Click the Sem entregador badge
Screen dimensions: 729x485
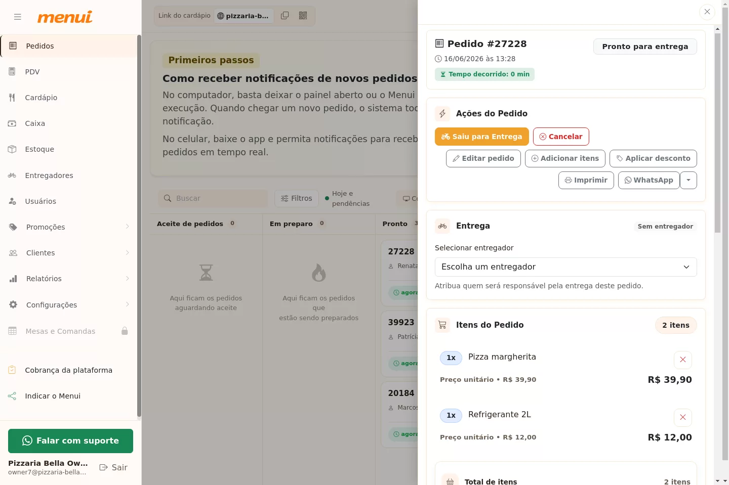(665, 227)
